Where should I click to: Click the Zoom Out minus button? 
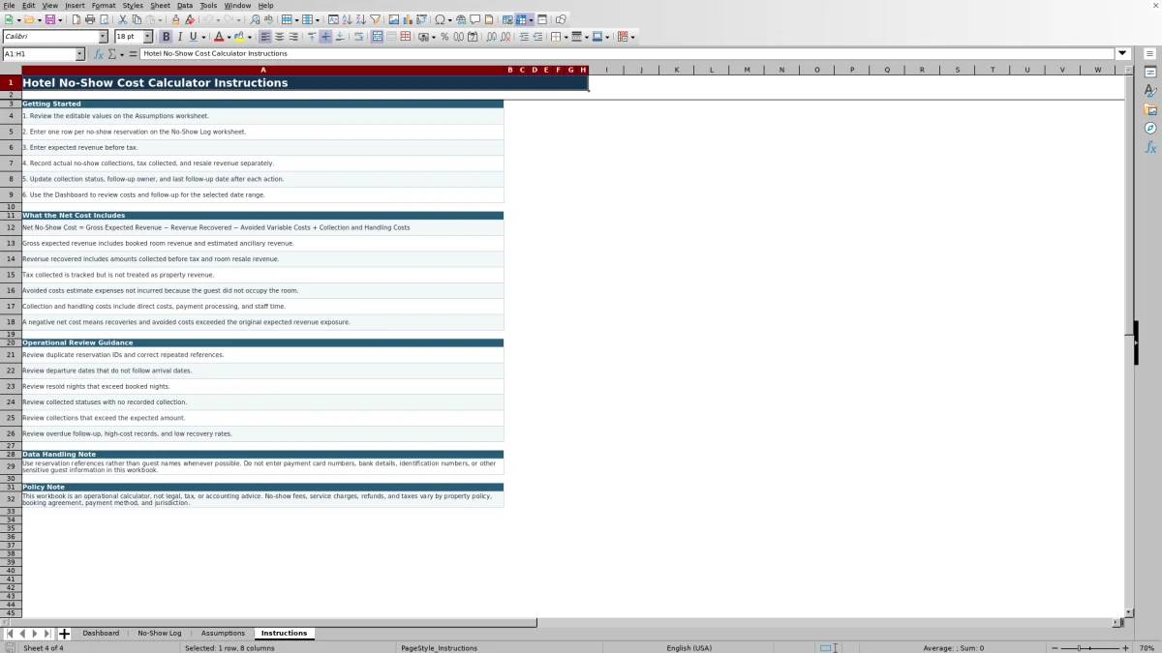1054,647
